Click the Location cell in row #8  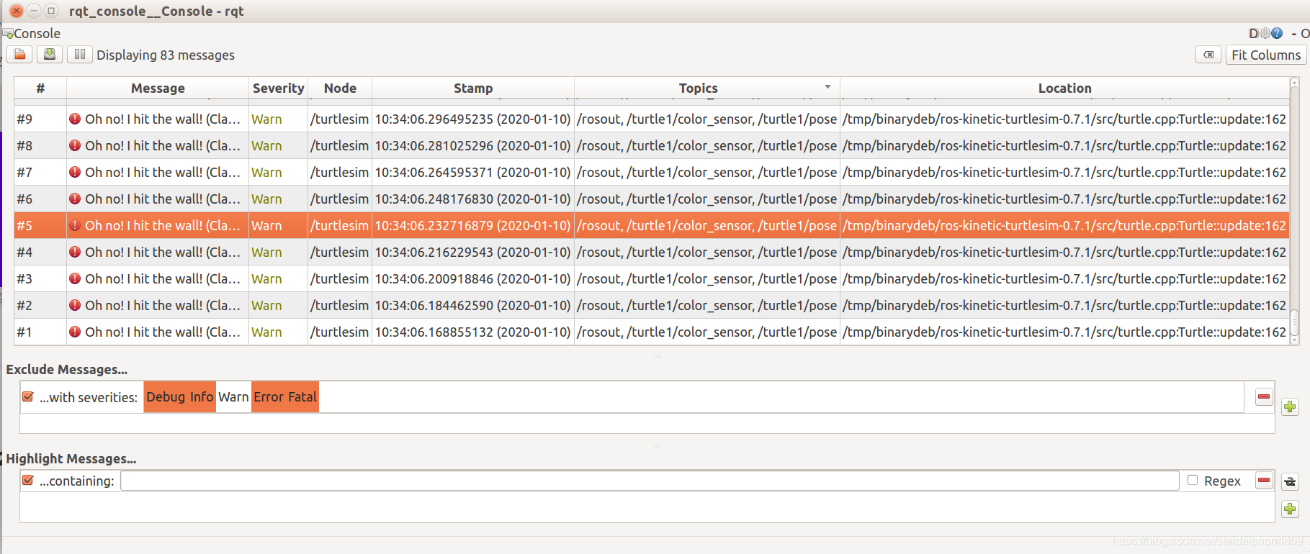[x=1064, y=145]
